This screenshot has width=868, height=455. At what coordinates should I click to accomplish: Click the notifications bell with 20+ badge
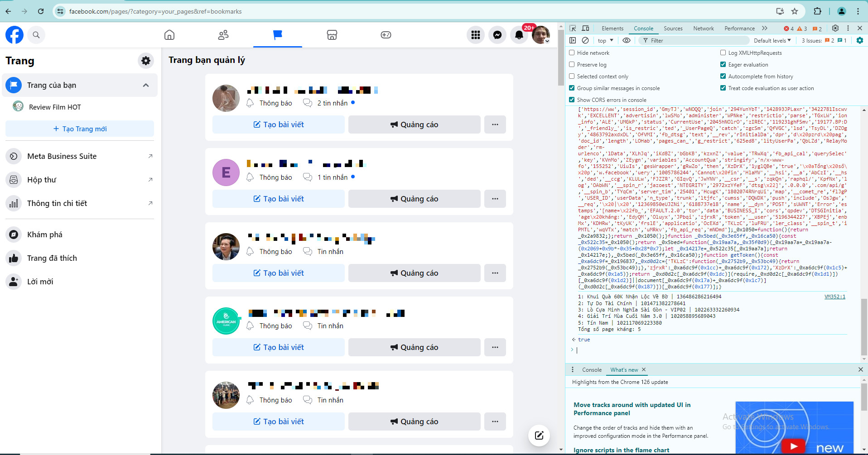pos(519,35)
